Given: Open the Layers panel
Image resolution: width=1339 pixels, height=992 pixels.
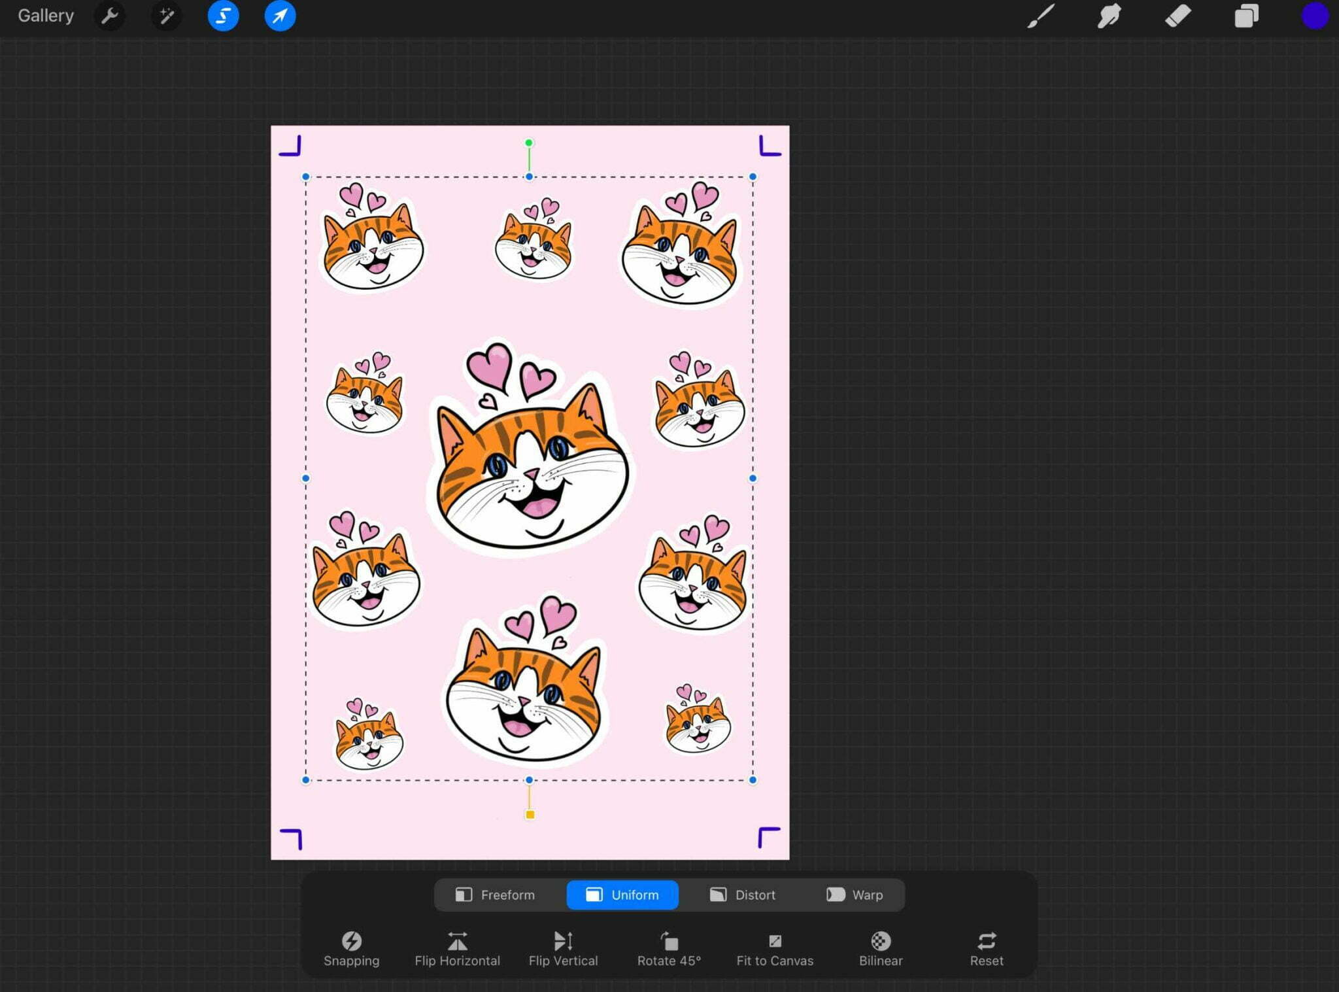Looking at the screenshot, I should (x=1246, y=16).
